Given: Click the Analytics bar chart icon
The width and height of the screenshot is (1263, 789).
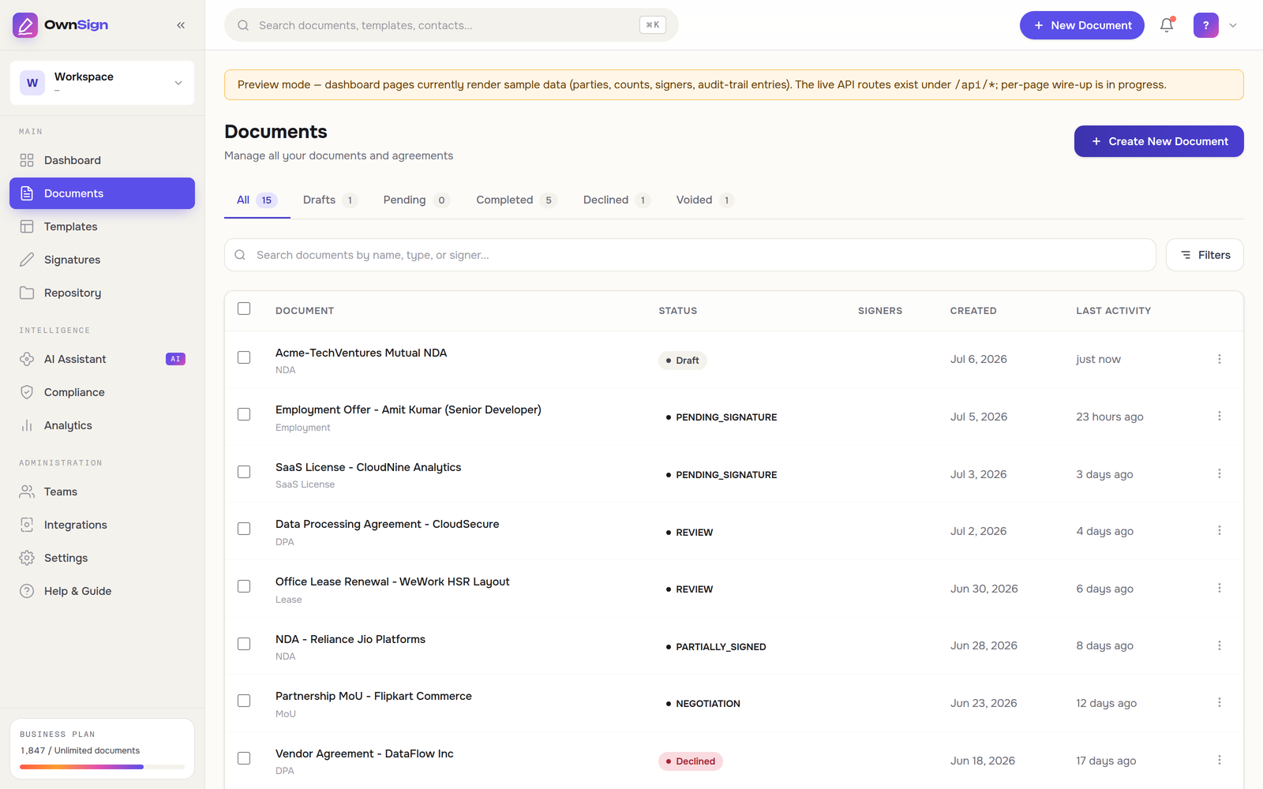Looking at the screenshot, I should click(x=27, y=425).
